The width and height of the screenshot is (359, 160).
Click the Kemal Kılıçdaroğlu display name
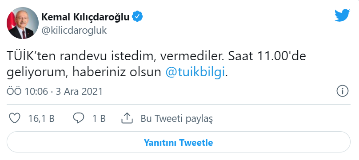click(x=85, y=17)
